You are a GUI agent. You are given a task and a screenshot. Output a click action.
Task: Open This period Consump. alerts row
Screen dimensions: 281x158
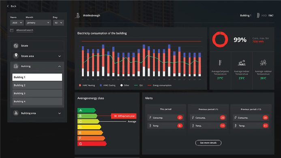(165, 118)
